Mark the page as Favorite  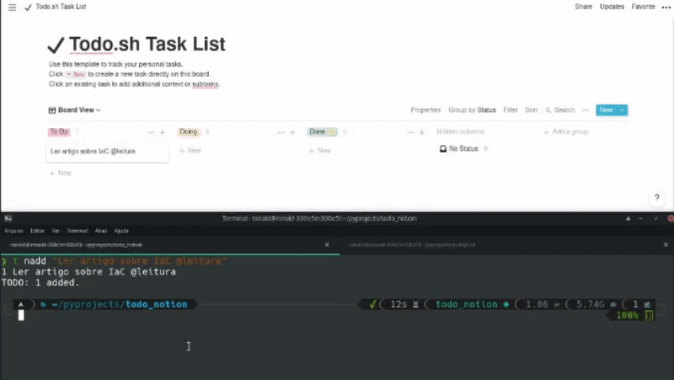point(643,7)
